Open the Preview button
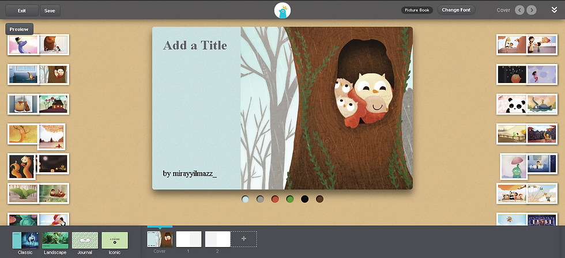Screen dimensions: 565x258 [x=19, y=29]
